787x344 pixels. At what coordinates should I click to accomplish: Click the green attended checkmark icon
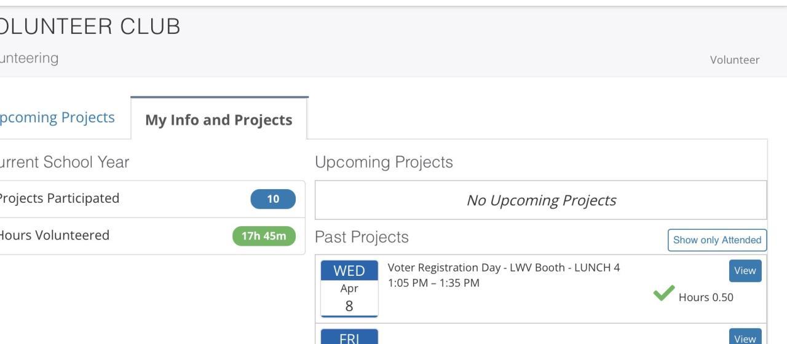pos(663,294)
